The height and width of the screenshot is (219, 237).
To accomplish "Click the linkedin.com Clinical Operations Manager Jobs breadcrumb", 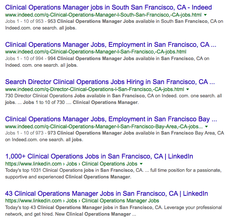I will (82, 201).
